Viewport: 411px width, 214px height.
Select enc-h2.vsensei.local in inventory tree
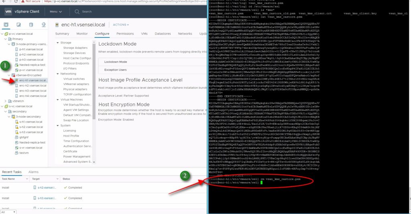pos(33,86)
